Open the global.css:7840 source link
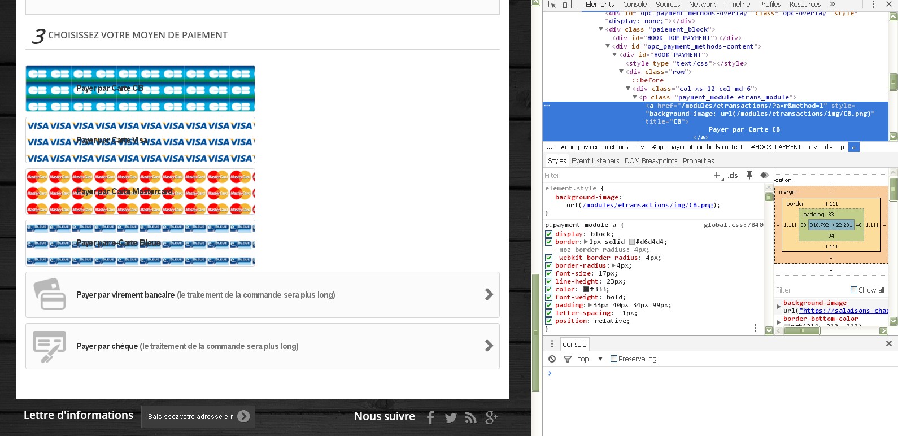The image size is (898, 436). [x=733, y=225]
